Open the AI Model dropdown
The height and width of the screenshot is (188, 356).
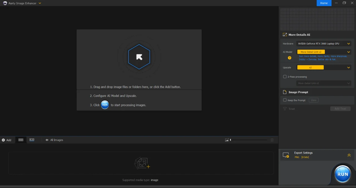pos(324,52)
